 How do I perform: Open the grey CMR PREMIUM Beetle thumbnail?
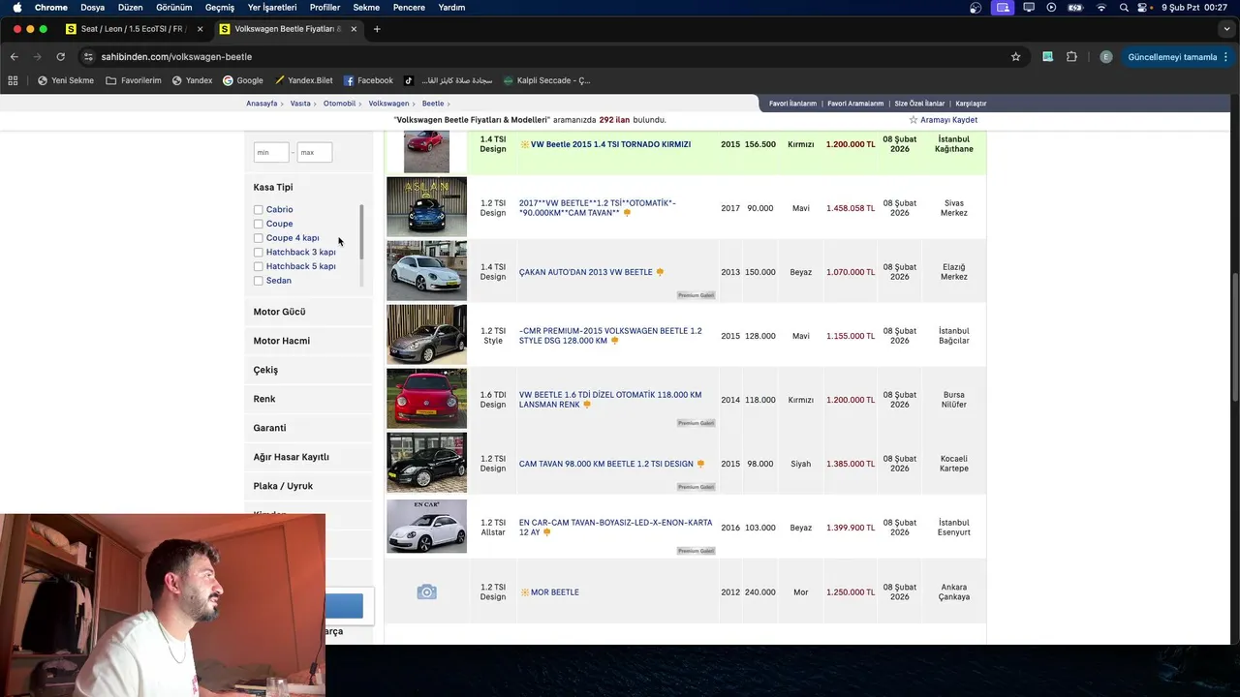coord(426,335)
